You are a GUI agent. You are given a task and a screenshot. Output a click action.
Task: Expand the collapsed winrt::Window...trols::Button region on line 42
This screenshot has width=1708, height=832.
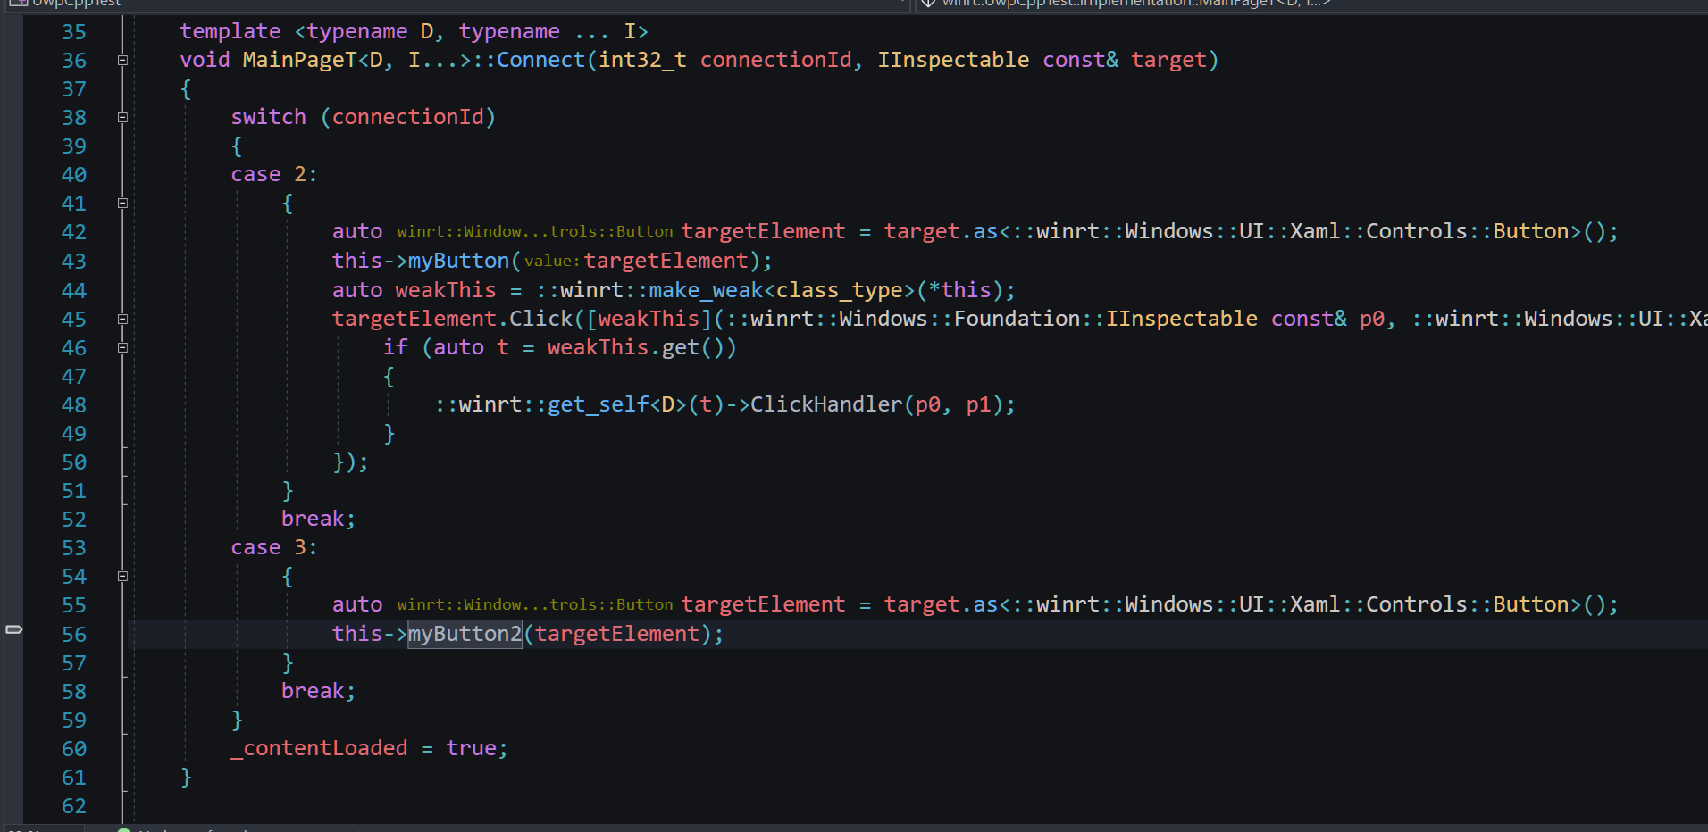[534, 231]
